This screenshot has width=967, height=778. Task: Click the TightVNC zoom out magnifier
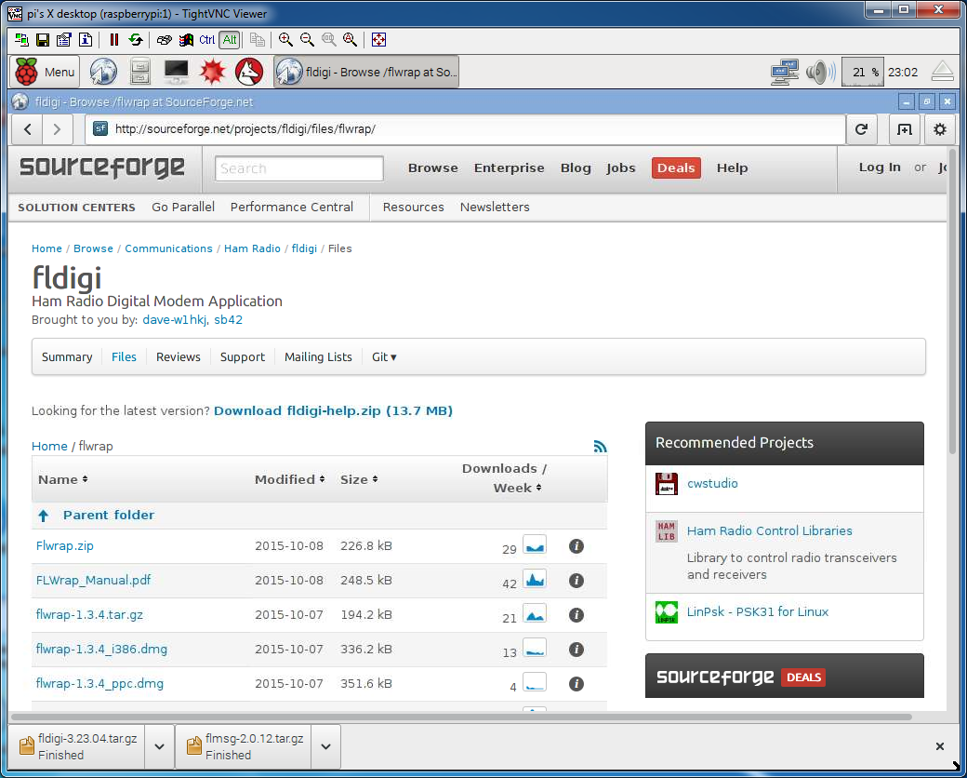pos(307,40)
